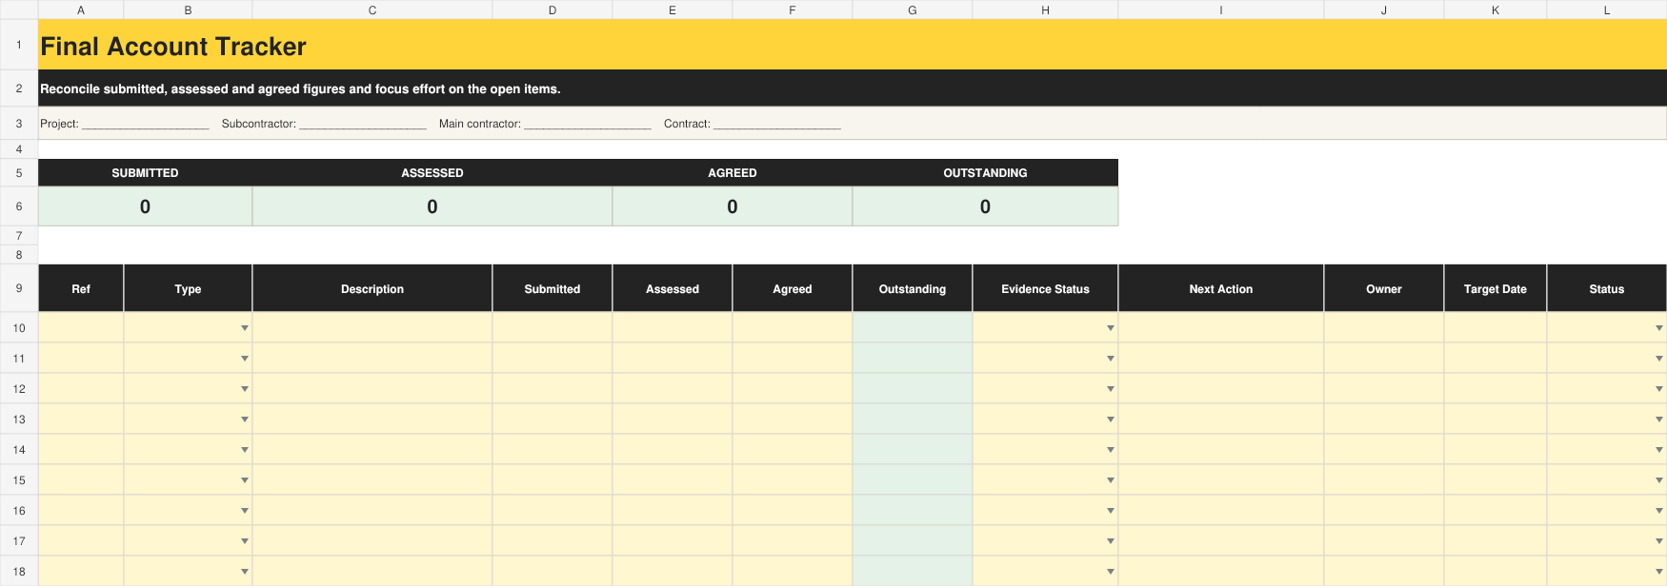Open the Status dropdown in row 10

[x=1659, y=328]
